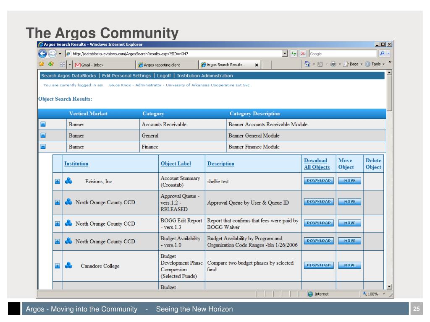Switch to the Argos reporting client tab
430x322 pixels.
click(167, 65)
